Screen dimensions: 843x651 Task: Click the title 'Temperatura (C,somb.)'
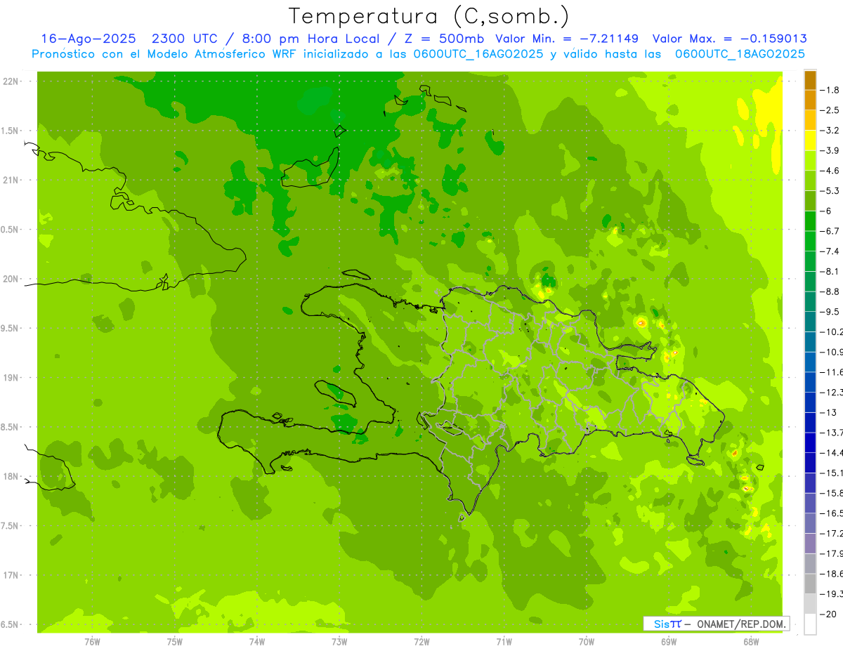click(429, 16)
